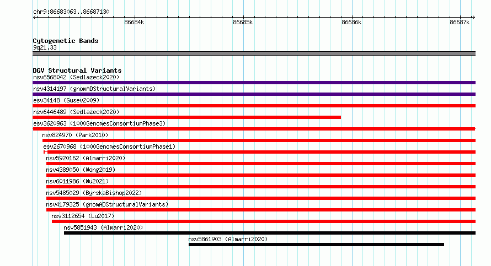Open the nsv5920162 (Almarri2020) label

point(86,159)
